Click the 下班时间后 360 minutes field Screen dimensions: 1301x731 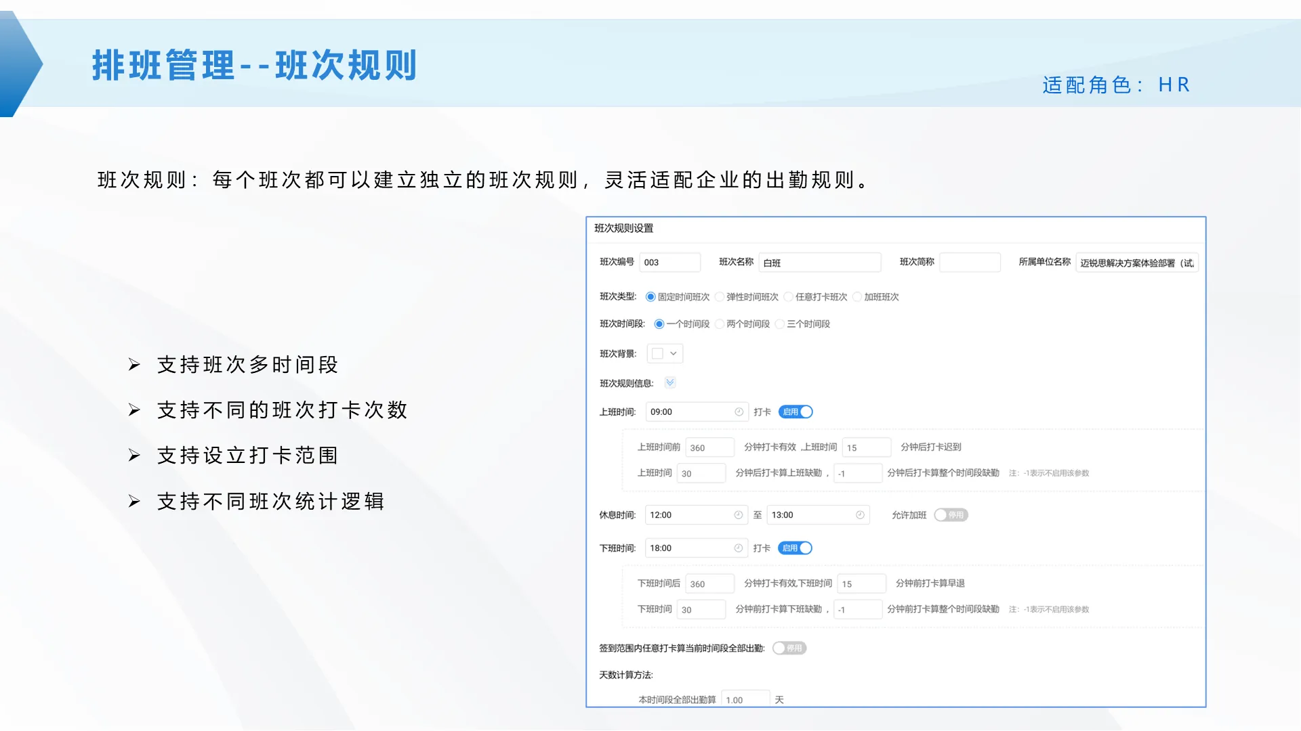[710, 583]
